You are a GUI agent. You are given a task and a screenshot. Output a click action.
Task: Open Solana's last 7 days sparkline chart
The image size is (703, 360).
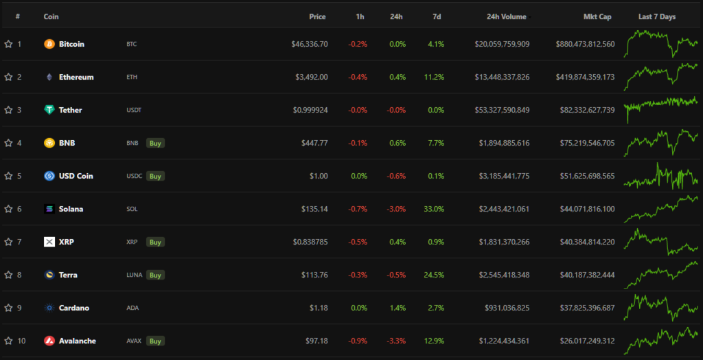tap(660, 209)
